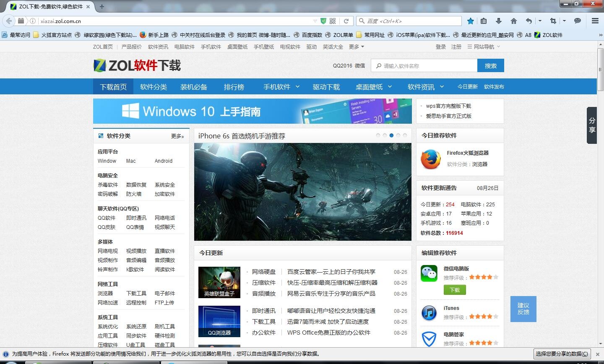Open a new tab with the plus button

click(102, 6)
